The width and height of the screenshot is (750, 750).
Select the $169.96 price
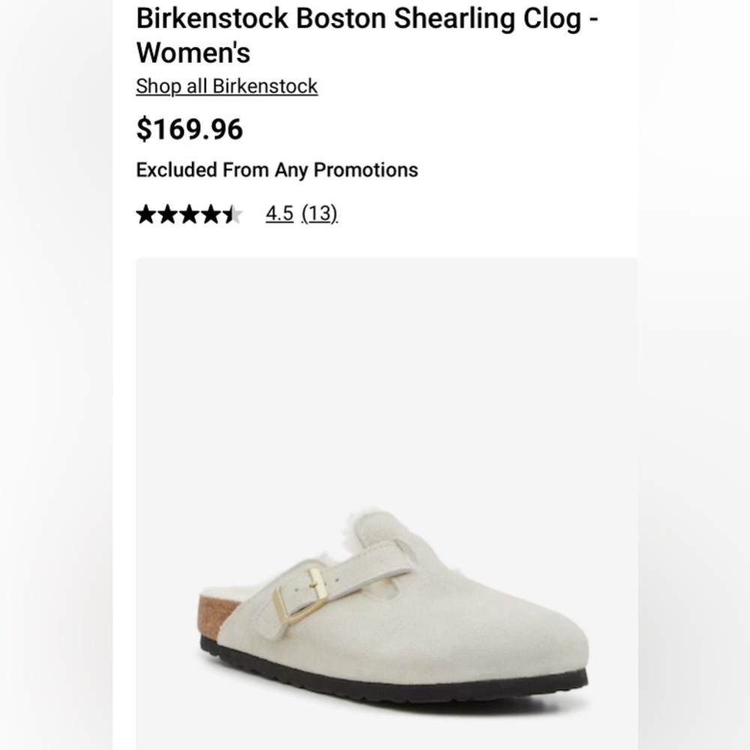[x=188, y=129]
